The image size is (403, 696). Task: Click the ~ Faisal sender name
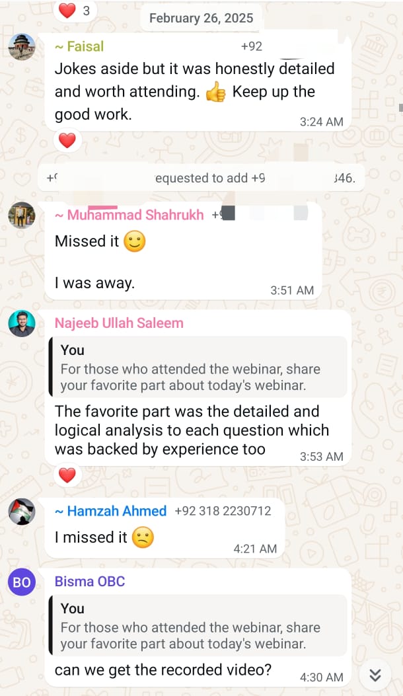(79, 46)
